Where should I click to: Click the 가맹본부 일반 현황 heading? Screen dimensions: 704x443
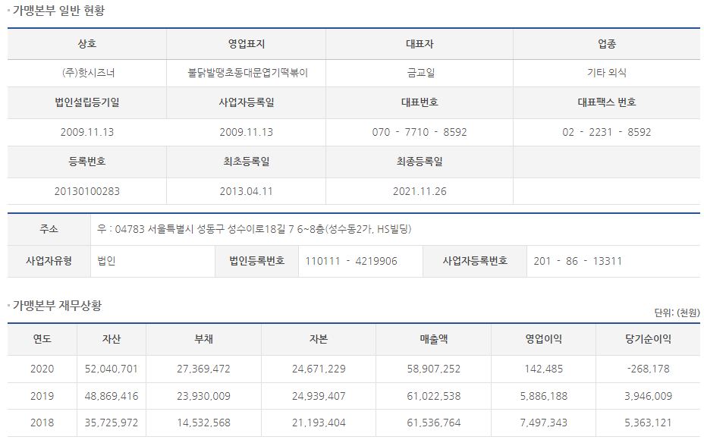[x=59, y=11]
